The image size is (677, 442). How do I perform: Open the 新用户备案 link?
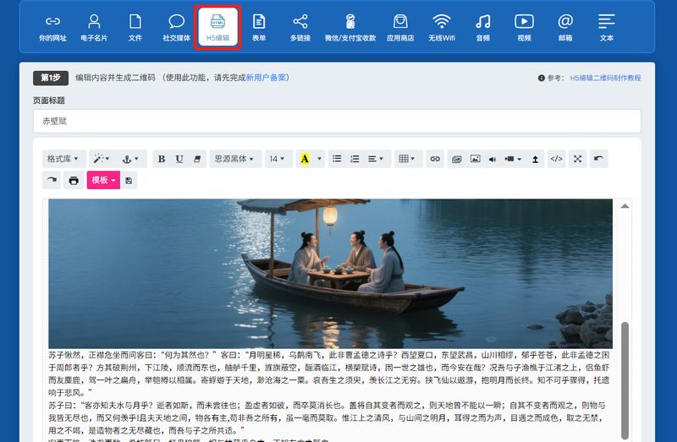(266, 78)
